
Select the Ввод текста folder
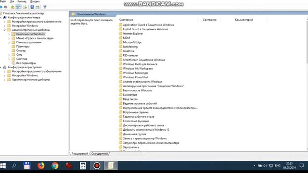tap(130, 99)
